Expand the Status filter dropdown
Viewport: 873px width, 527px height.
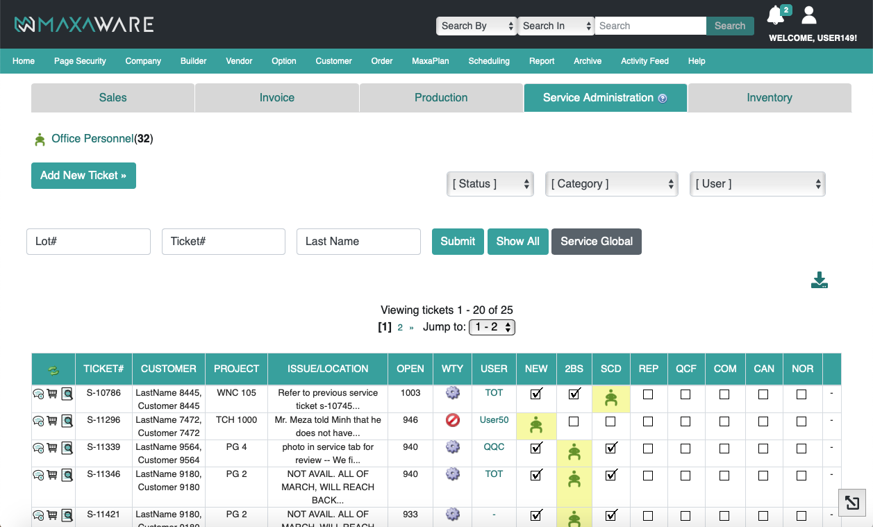[490, 184]
